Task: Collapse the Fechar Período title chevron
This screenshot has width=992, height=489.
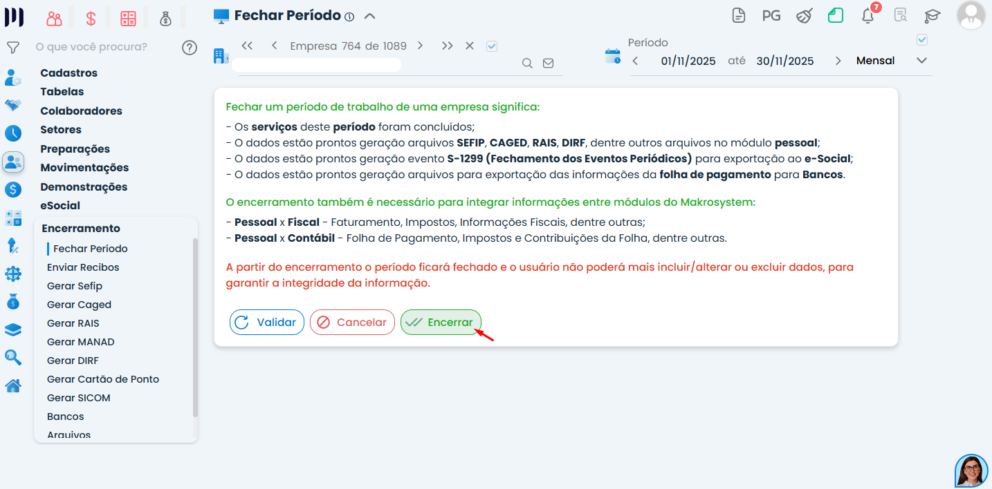Action: click(x=369, y=16)
